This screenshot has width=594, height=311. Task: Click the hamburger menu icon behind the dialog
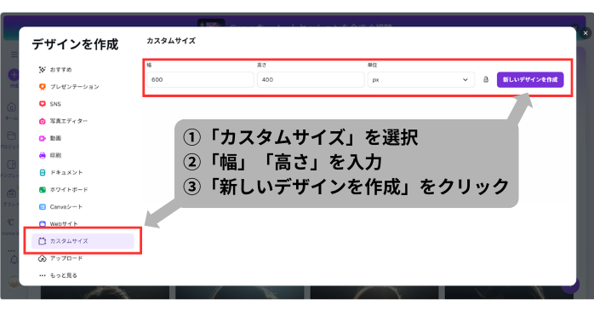tap(14, 55)
